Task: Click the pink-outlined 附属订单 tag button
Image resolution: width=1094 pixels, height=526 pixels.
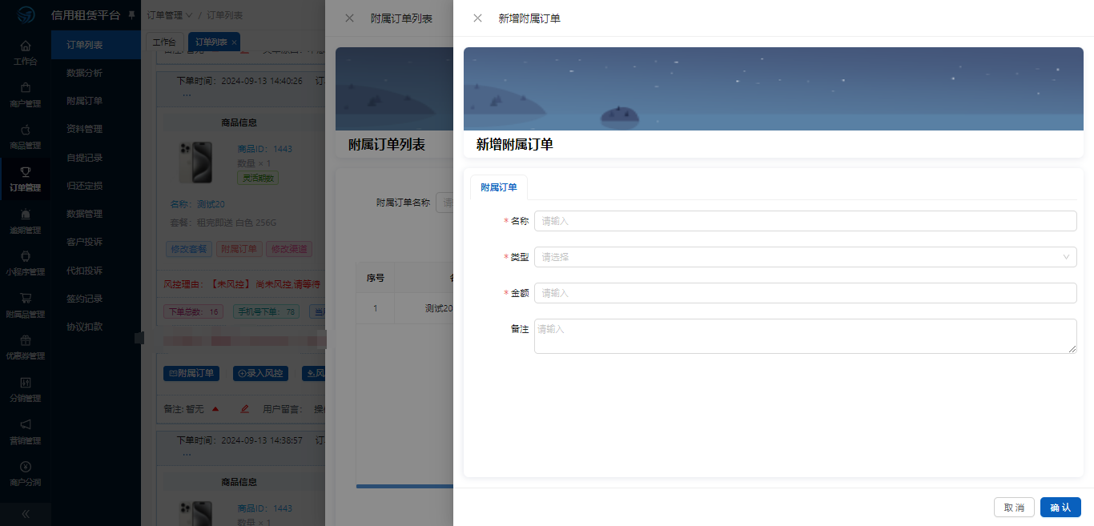Action: point(239,249)
